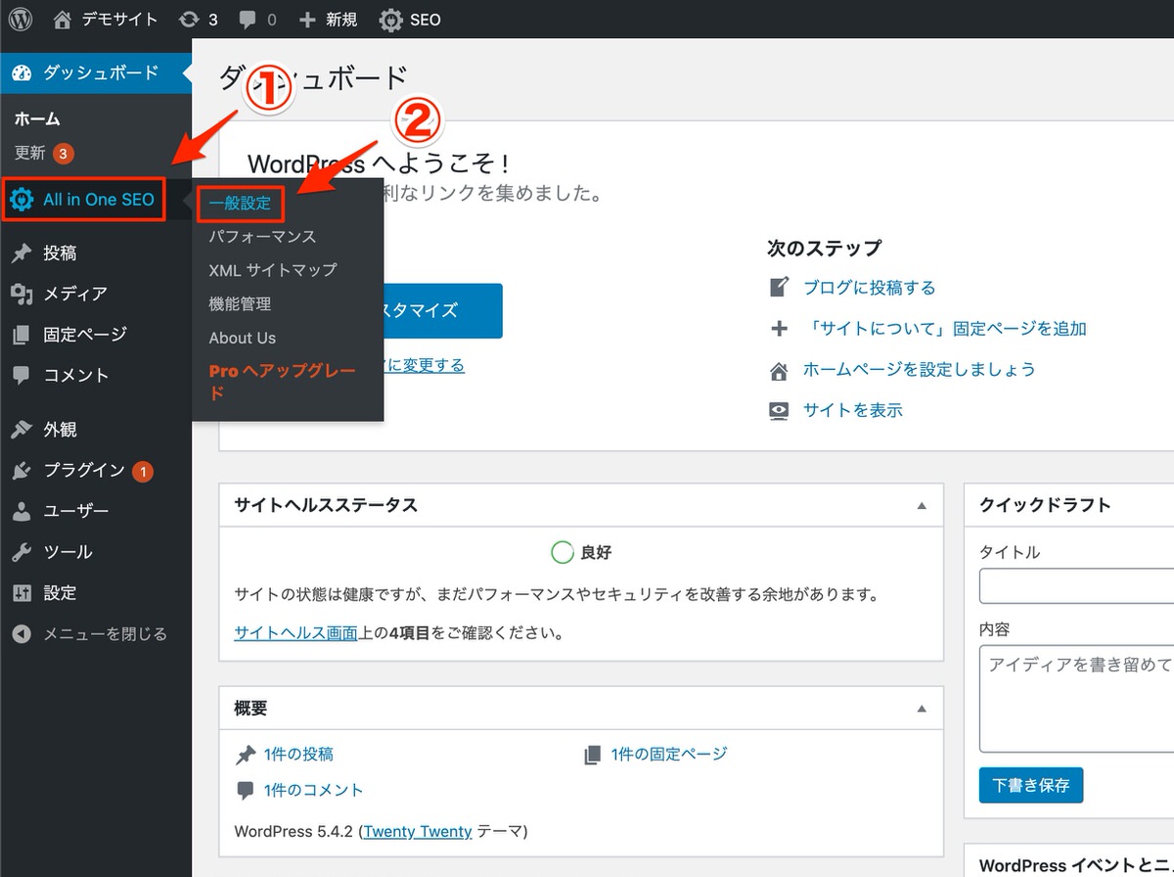
Task: Select Pro へアップグレード in the submenu
Action: (283, 383)
